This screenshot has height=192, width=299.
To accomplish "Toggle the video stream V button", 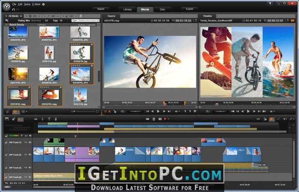I will tap(105, 111).
